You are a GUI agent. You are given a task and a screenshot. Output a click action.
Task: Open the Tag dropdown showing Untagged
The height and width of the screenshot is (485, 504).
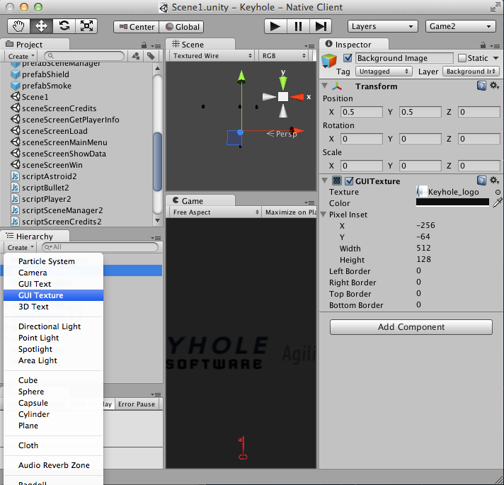pos(384,72)
